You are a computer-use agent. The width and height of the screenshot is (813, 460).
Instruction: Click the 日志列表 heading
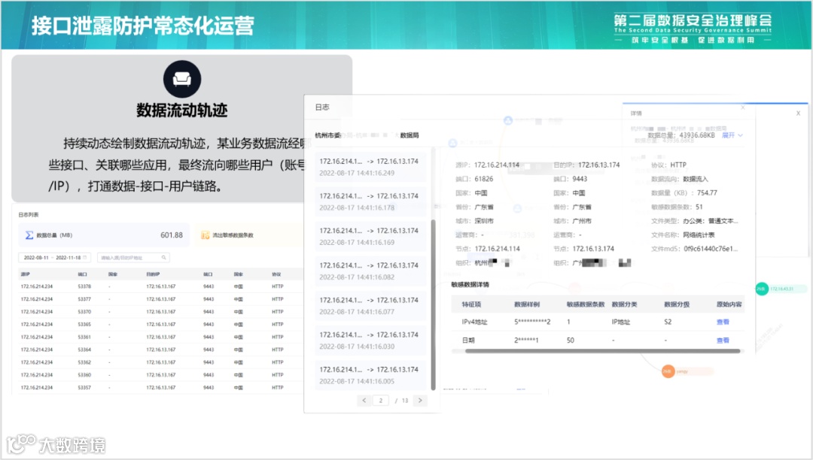coord(29,215)
